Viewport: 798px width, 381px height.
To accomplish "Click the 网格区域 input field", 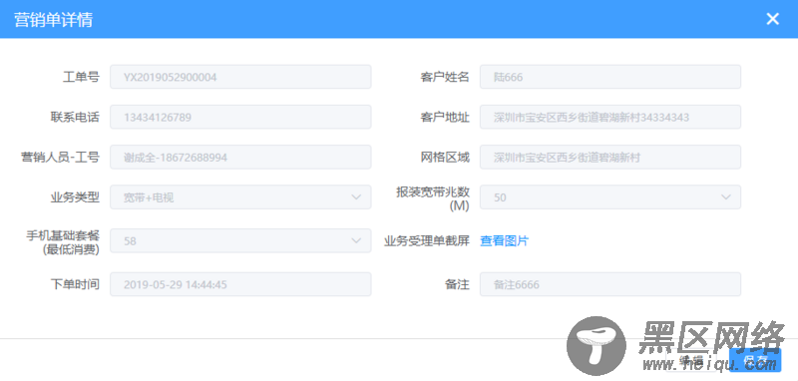I will (x=610, y=158).
